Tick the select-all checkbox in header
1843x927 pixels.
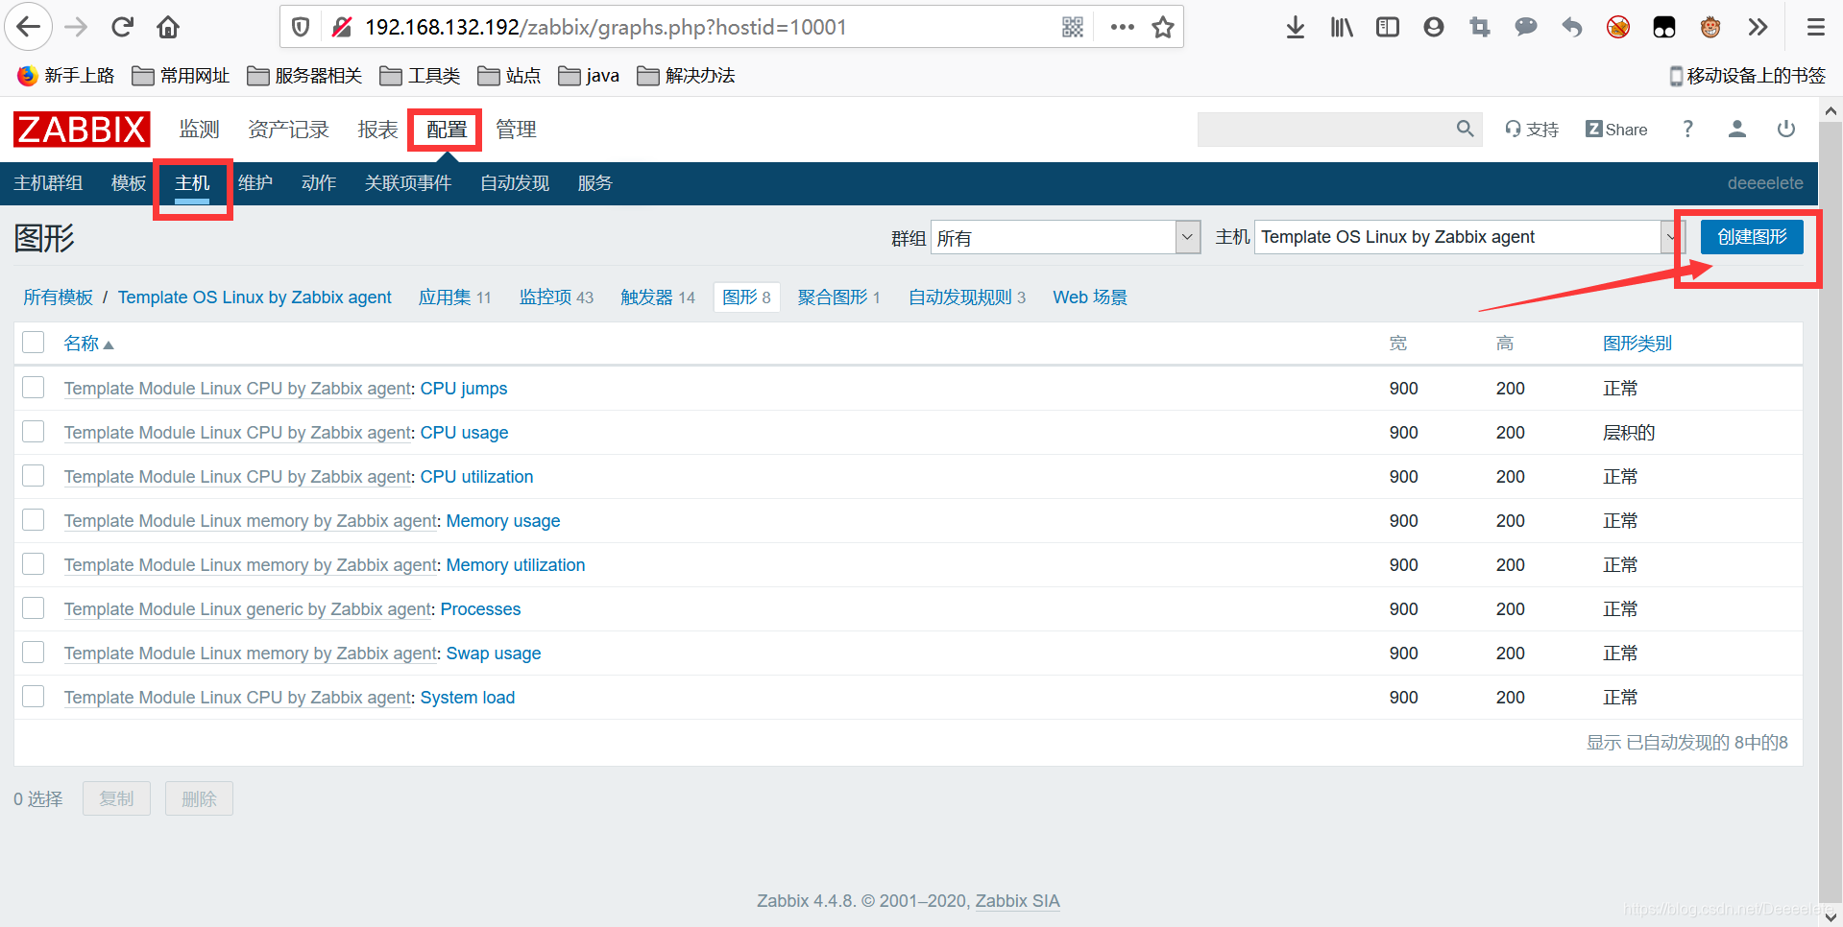(x=34, y=343)
